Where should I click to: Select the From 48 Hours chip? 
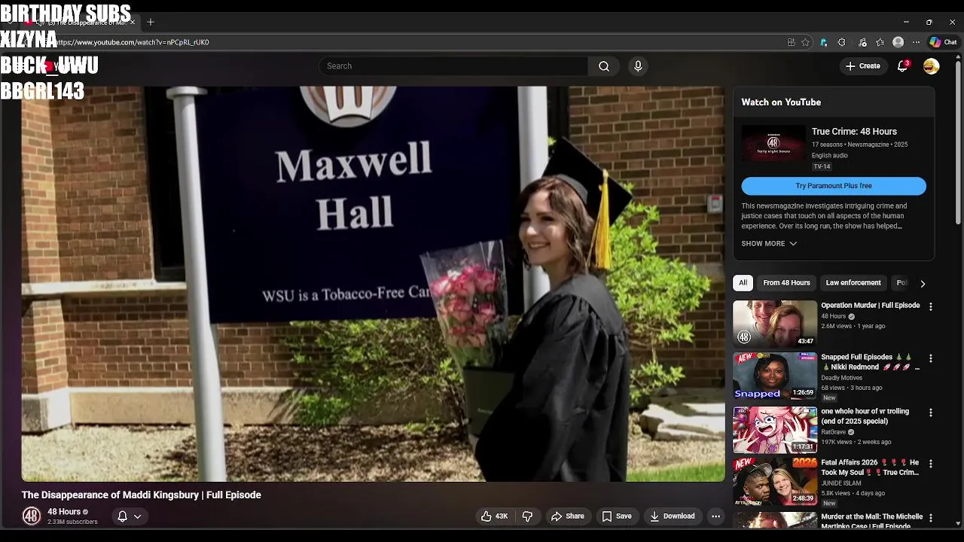click(x=786, y=283)
